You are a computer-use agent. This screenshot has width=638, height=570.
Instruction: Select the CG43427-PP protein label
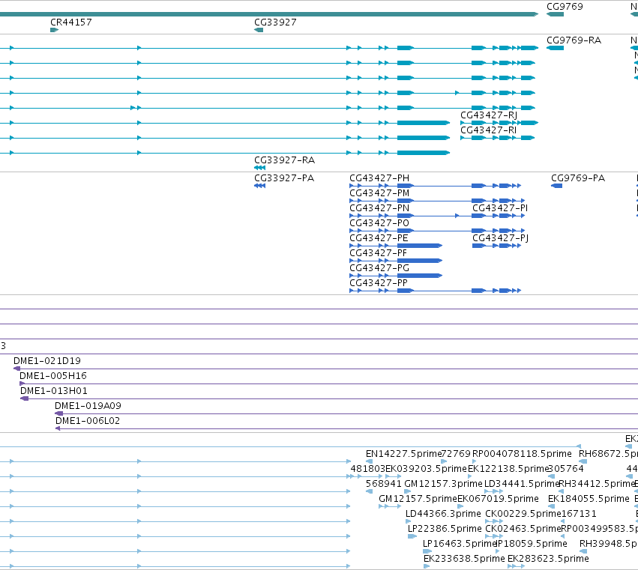click(379, 283)
